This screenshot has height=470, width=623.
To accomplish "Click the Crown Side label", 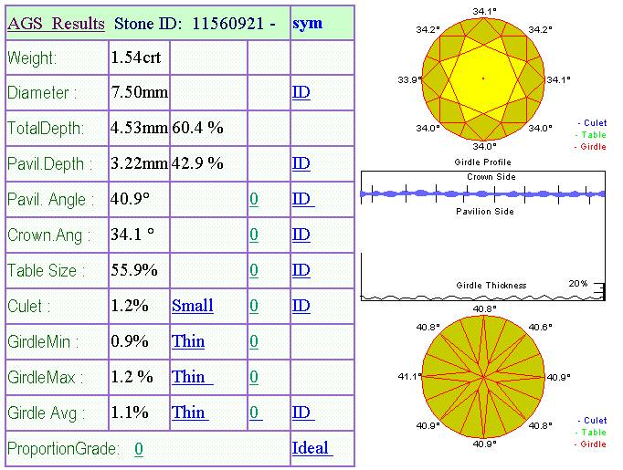I will pos(491,177).
